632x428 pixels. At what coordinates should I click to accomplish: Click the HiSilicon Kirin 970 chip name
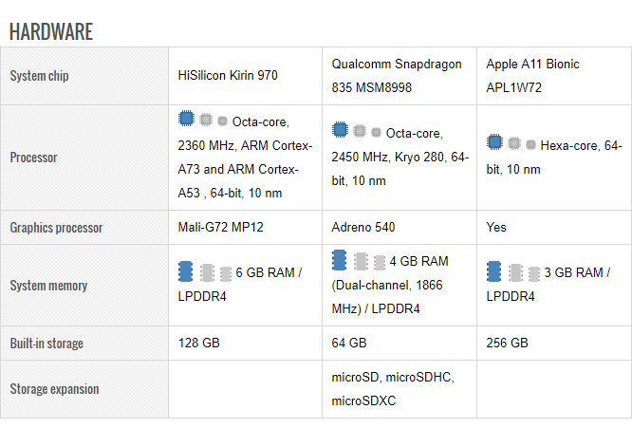[x=228, y=76]
